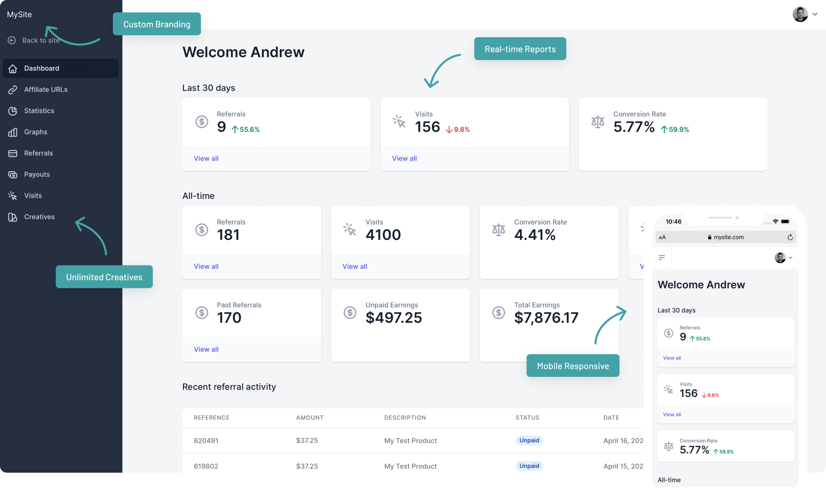Click the Back to site arrow icon
826x499 pixels.
[x=12, y=40]
